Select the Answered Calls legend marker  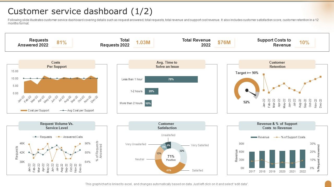pos(59,137)
